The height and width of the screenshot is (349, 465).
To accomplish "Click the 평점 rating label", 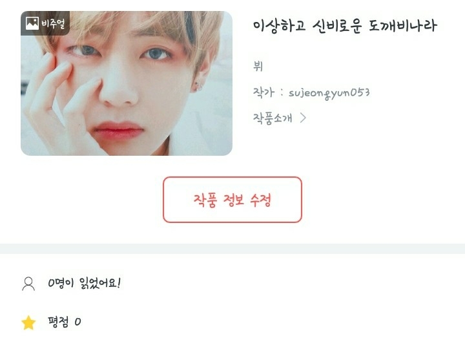I will pyautogui.click(x=58, y=322).
